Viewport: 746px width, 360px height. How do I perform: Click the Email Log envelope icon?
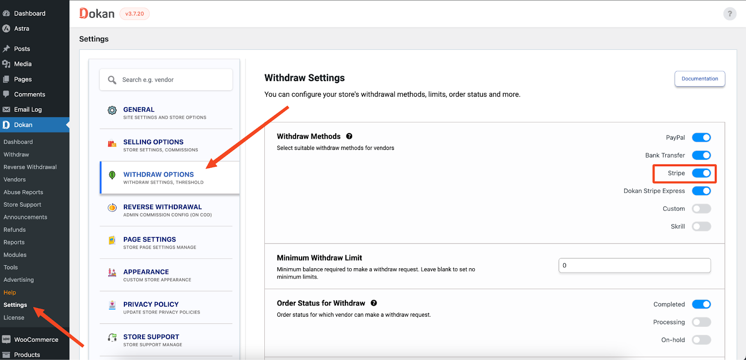(7, 109)
